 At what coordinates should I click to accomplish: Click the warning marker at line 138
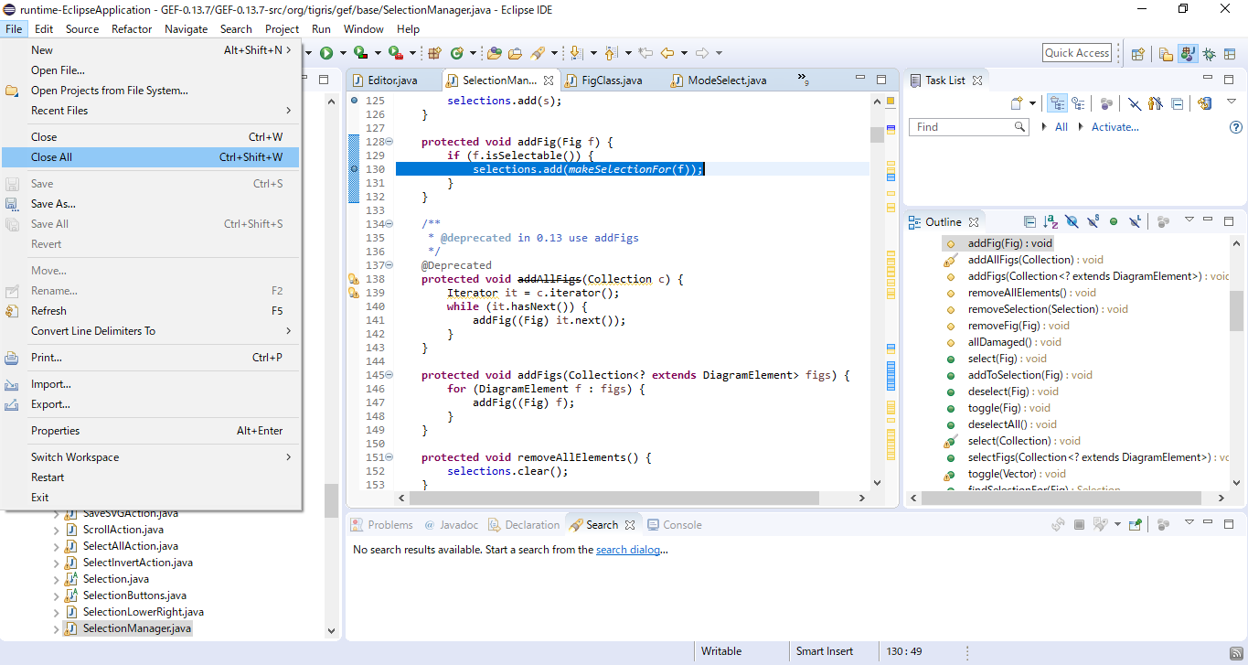(353, 279)
